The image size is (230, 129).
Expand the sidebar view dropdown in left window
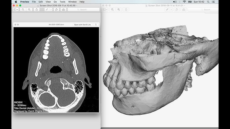pyautogui.click(x=16, y=9)
